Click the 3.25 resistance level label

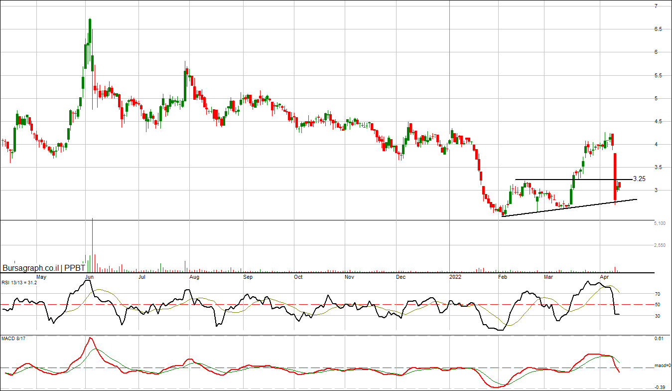coord(639,179)
